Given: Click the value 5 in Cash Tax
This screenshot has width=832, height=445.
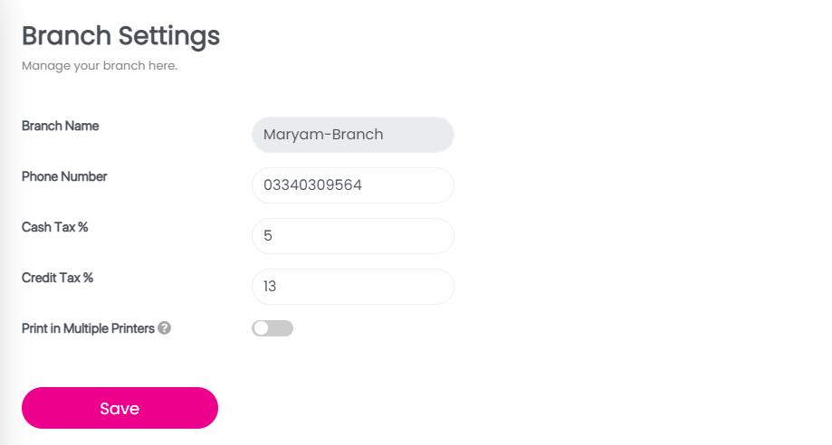Looking at the screenshot, I should point(268,236).
